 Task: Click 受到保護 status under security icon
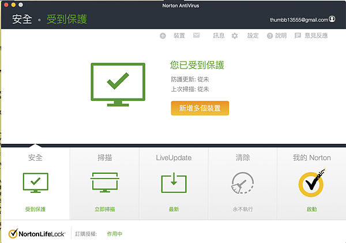[35, 209]
